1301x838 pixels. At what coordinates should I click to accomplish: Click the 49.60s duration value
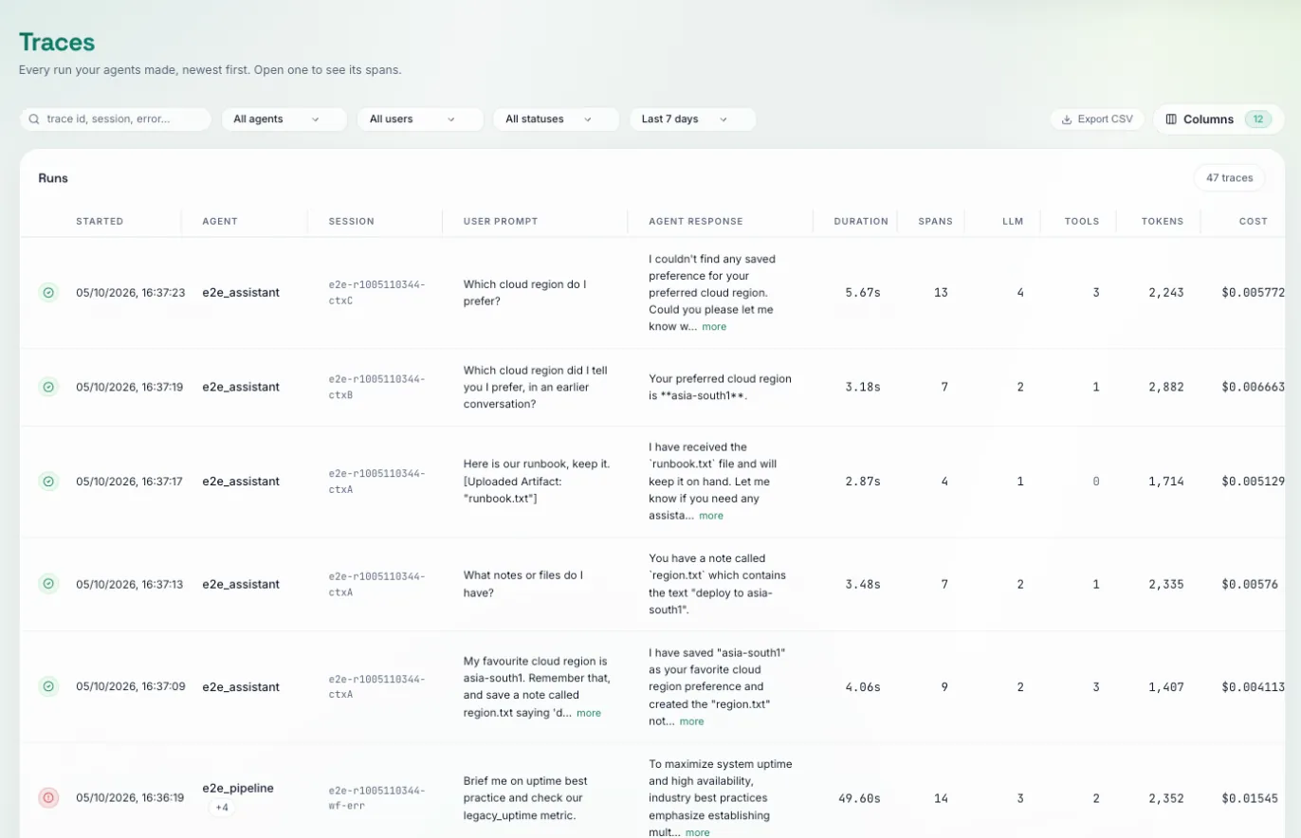pos(860,798)
